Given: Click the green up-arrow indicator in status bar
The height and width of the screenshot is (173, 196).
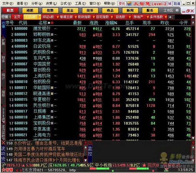Looking at the screenshot, I should point(113,171).
